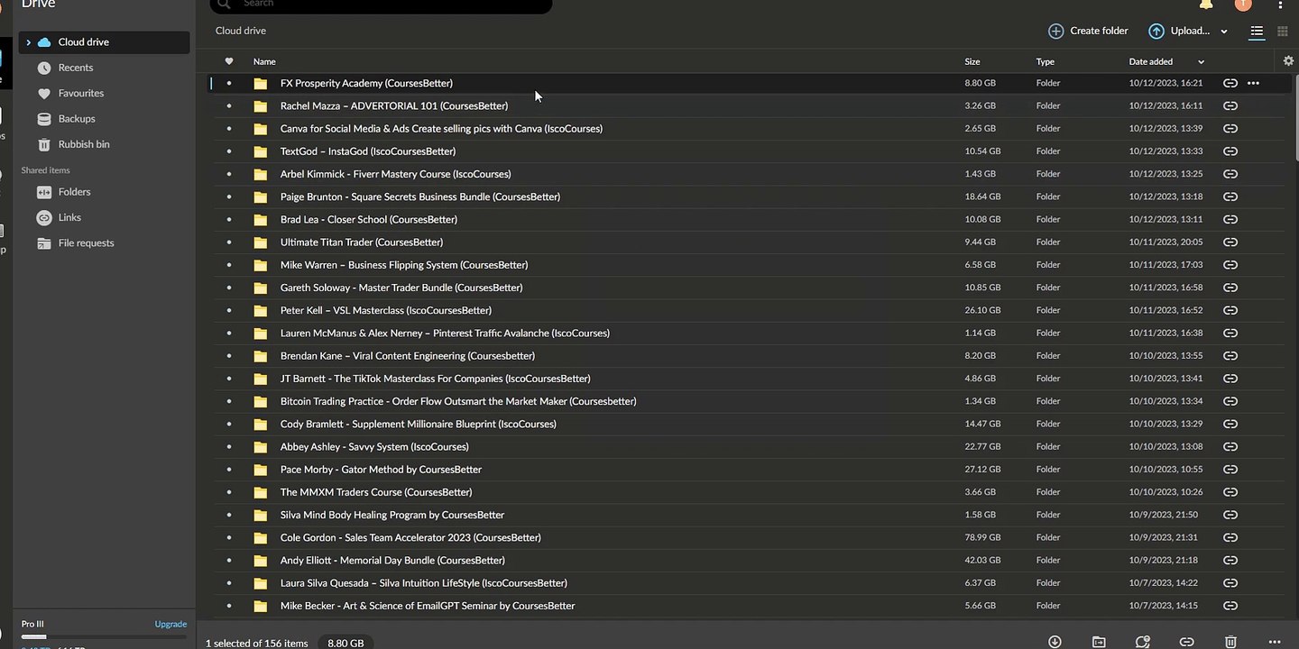Click the get link icon in the bottom bar
This screenshot has height=649, width=1299.
click(x=1187, y=642)
